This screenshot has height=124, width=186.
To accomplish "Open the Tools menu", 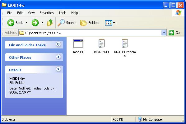I will click(63, 13).
